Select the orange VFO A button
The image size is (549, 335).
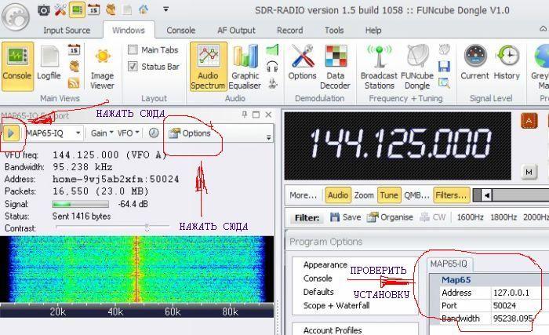point(529,121)
